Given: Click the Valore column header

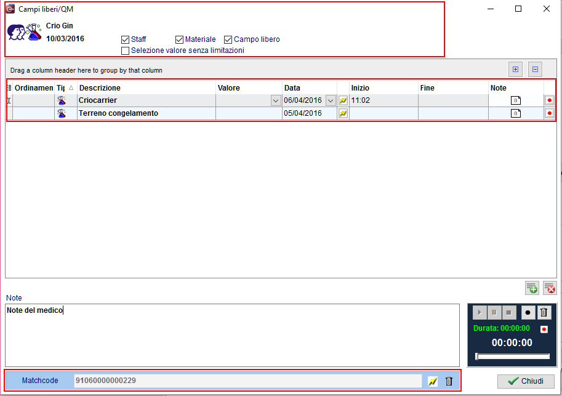Looking at the screenshot, I should 249,88.
